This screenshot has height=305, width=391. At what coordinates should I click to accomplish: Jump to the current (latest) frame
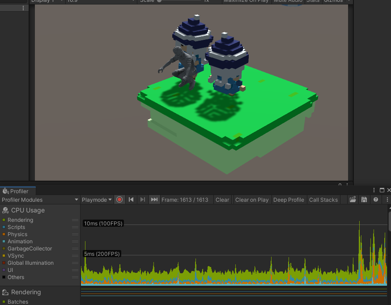click(x=154, y=199)
